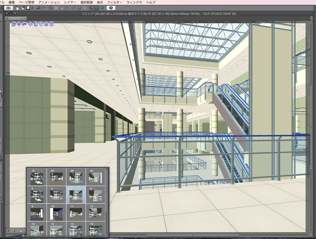
Task: Click the Open file folder icon
Action: [x=23, y=8]
